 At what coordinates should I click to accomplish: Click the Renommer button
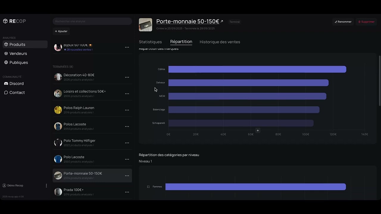(x=343, y=22)
